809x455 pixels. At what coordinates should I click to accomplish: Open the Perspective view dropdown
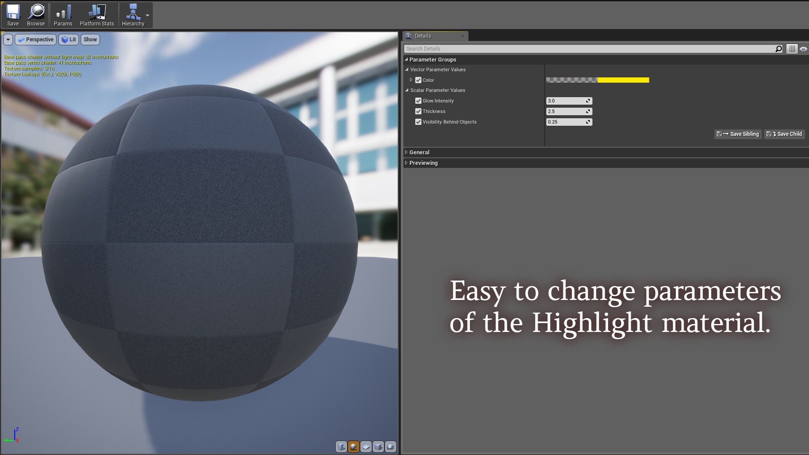[x=35, y=39]
